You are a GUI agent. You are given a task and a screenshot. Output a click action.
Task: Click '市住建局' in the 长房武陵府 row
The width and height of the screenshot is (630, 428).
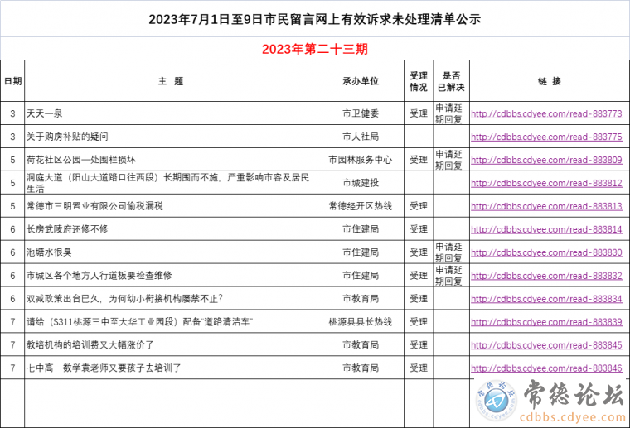pos(361,229)
